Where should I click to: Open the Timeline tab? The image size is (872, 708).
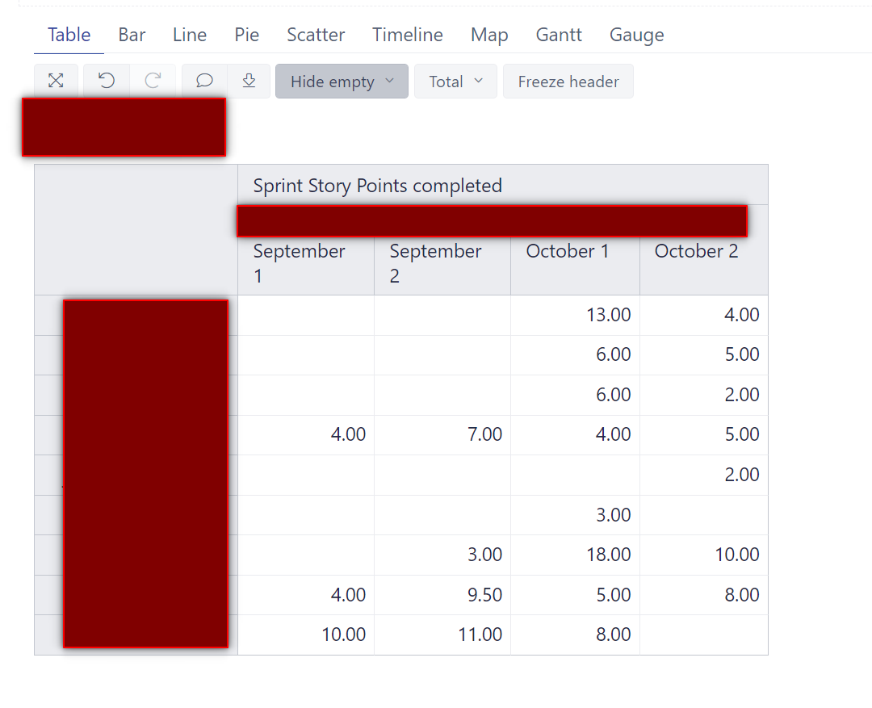[x=408, y=35]
